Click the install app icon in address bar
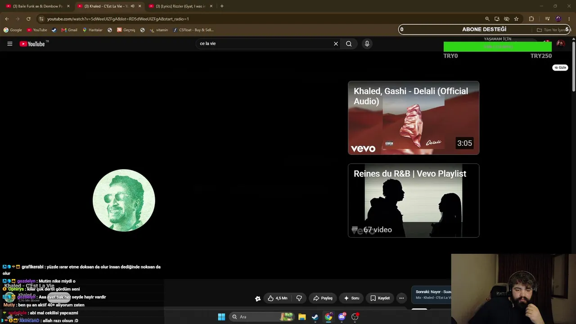Screen dimensions: 576x324 pyautogui.click(x=497, y=19)
